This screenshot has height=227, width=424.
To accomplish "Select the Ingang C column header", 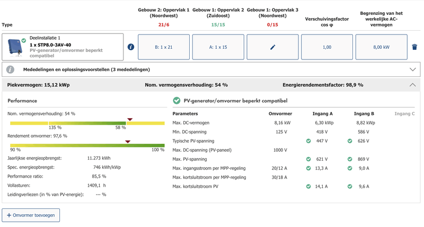I will tap(405, 113).
